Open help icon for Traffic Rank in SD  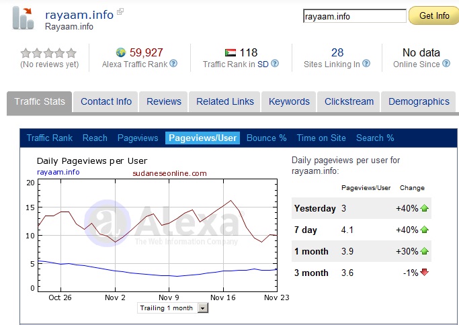[275, 63]
